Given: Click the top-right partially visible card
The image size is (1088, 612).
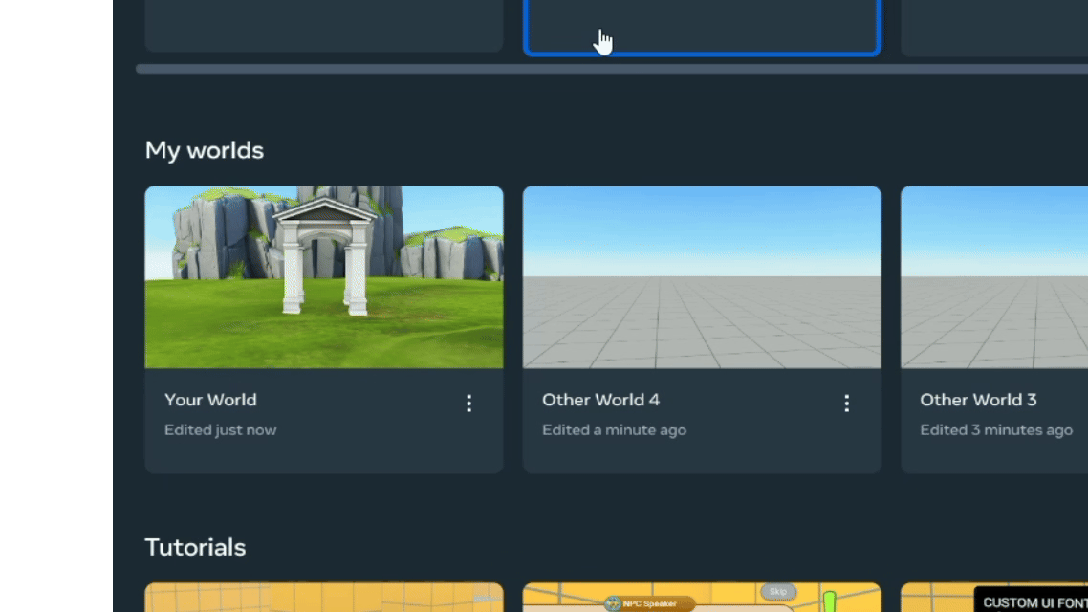Looking at the screenshot, I should (x=993, y=27).
